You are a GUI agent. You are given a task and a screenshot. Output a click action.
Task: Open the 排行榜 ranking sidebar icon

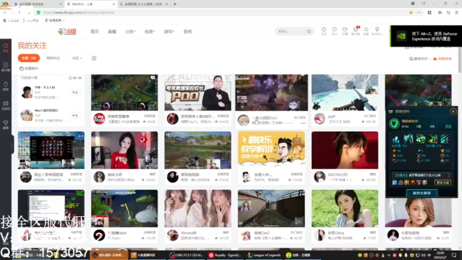[6, 67]
